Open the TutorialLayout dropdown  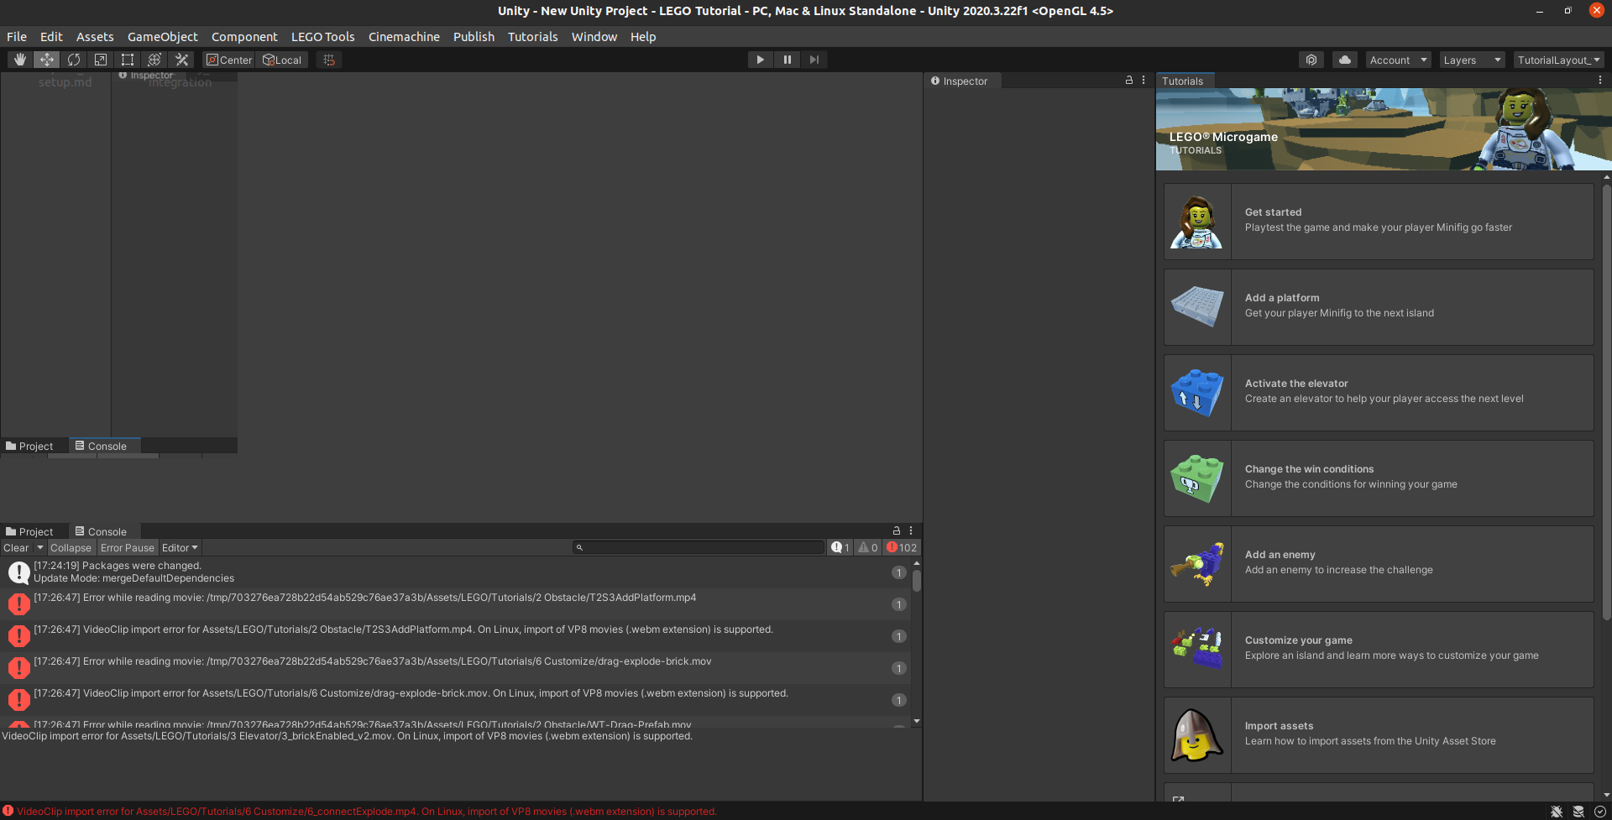[1559, 60]
